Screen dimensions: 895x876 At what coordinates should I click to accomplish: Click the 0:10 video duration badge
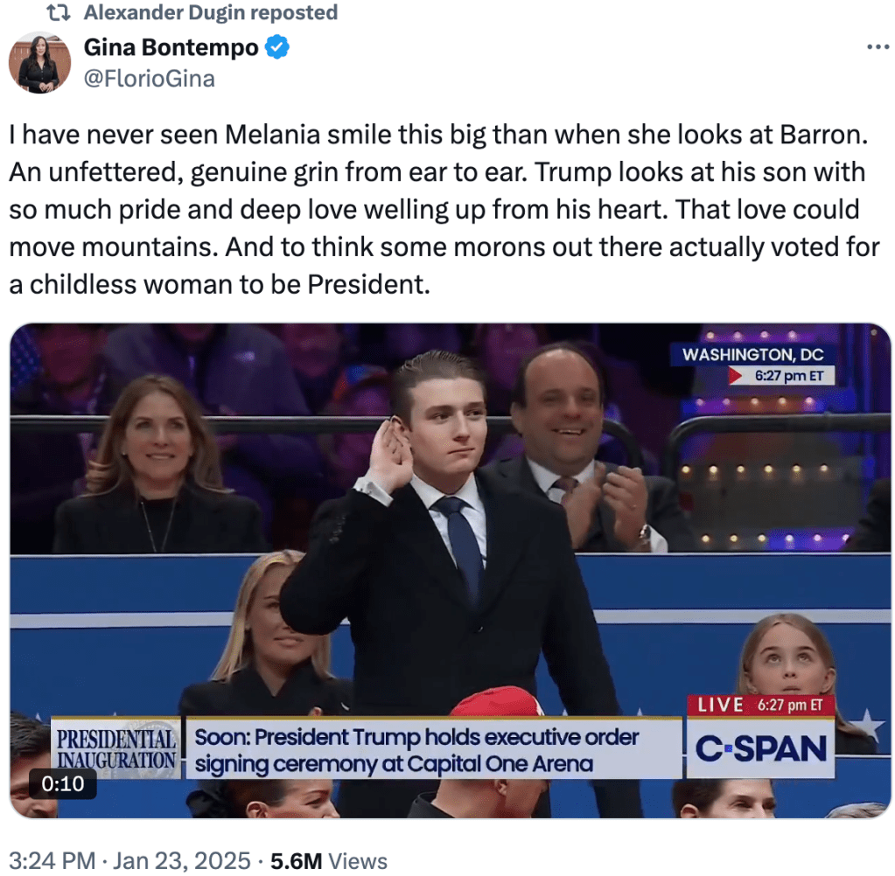(63, 784)
